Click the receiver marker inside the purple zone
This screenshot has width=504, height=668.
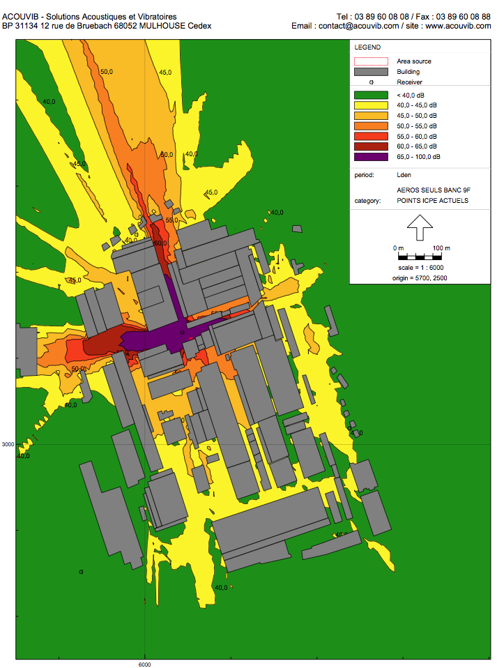[183, 333]
